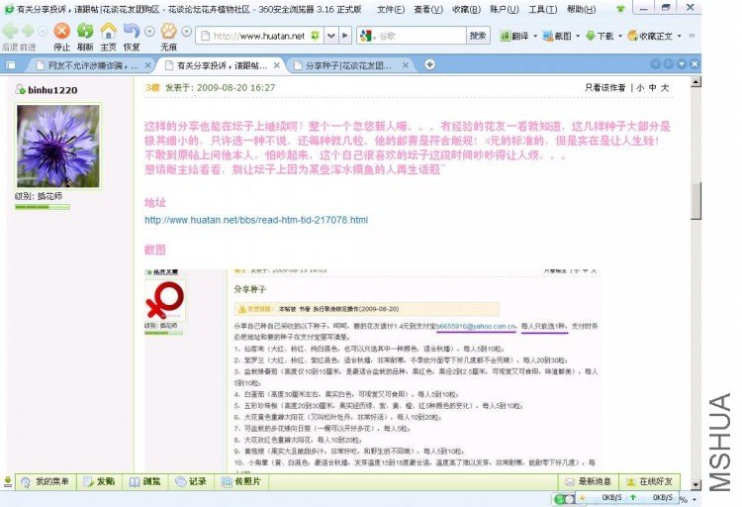Click the 只看该作者 link
This screenshot has height=507, width=742.
pyautogui.click(x=605, y=88)
